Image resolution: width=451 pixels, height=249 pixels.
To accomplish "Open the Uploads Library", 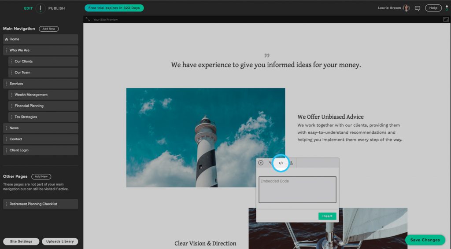I will (60, 242).
